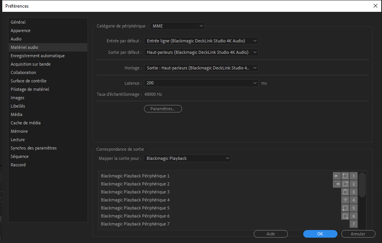Open the Cache de média preferences section
The image size is (382, 243).
[x=26, y=123]
